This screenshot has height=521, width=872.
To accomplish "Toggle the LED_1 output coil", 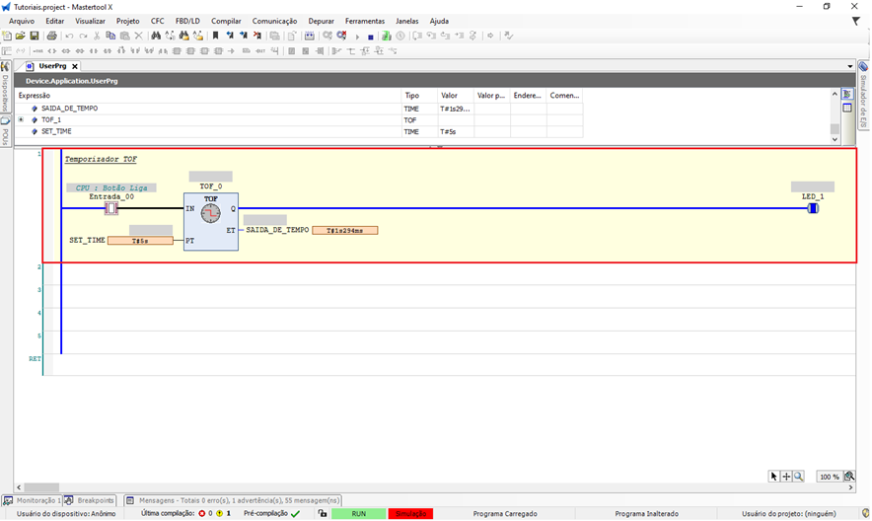I will 813,208.
